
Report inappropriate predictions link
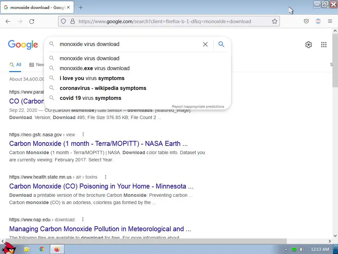click(198, 106)
